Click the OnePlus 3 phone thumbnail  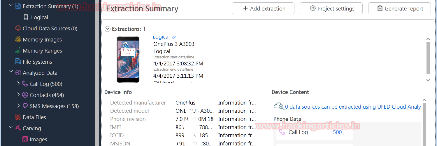point(128,60)
